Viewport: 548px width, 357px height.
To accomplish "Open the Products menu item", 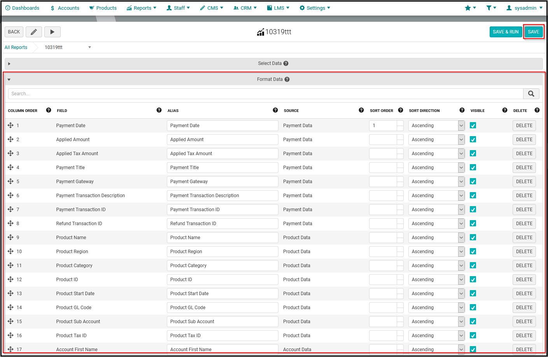I will (x=103, y=8).
